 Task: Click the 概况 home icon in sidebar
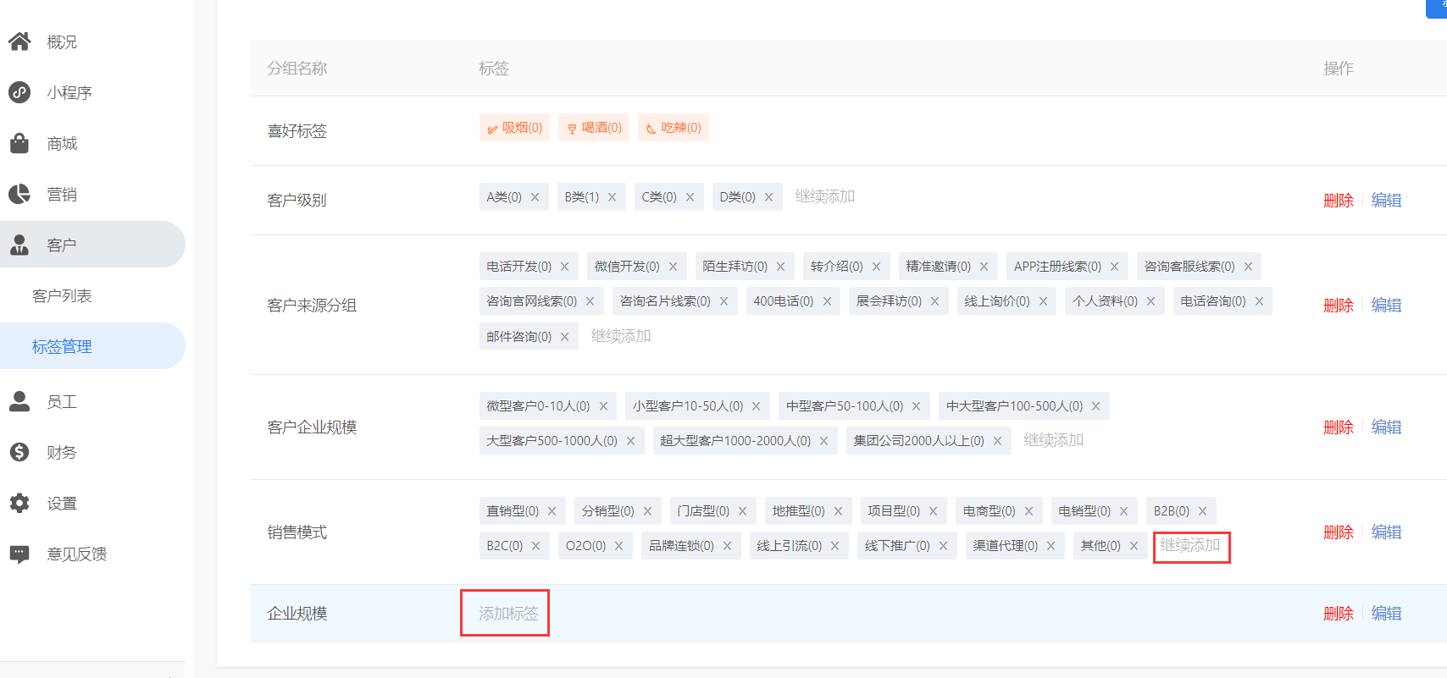tap(19, 41)
